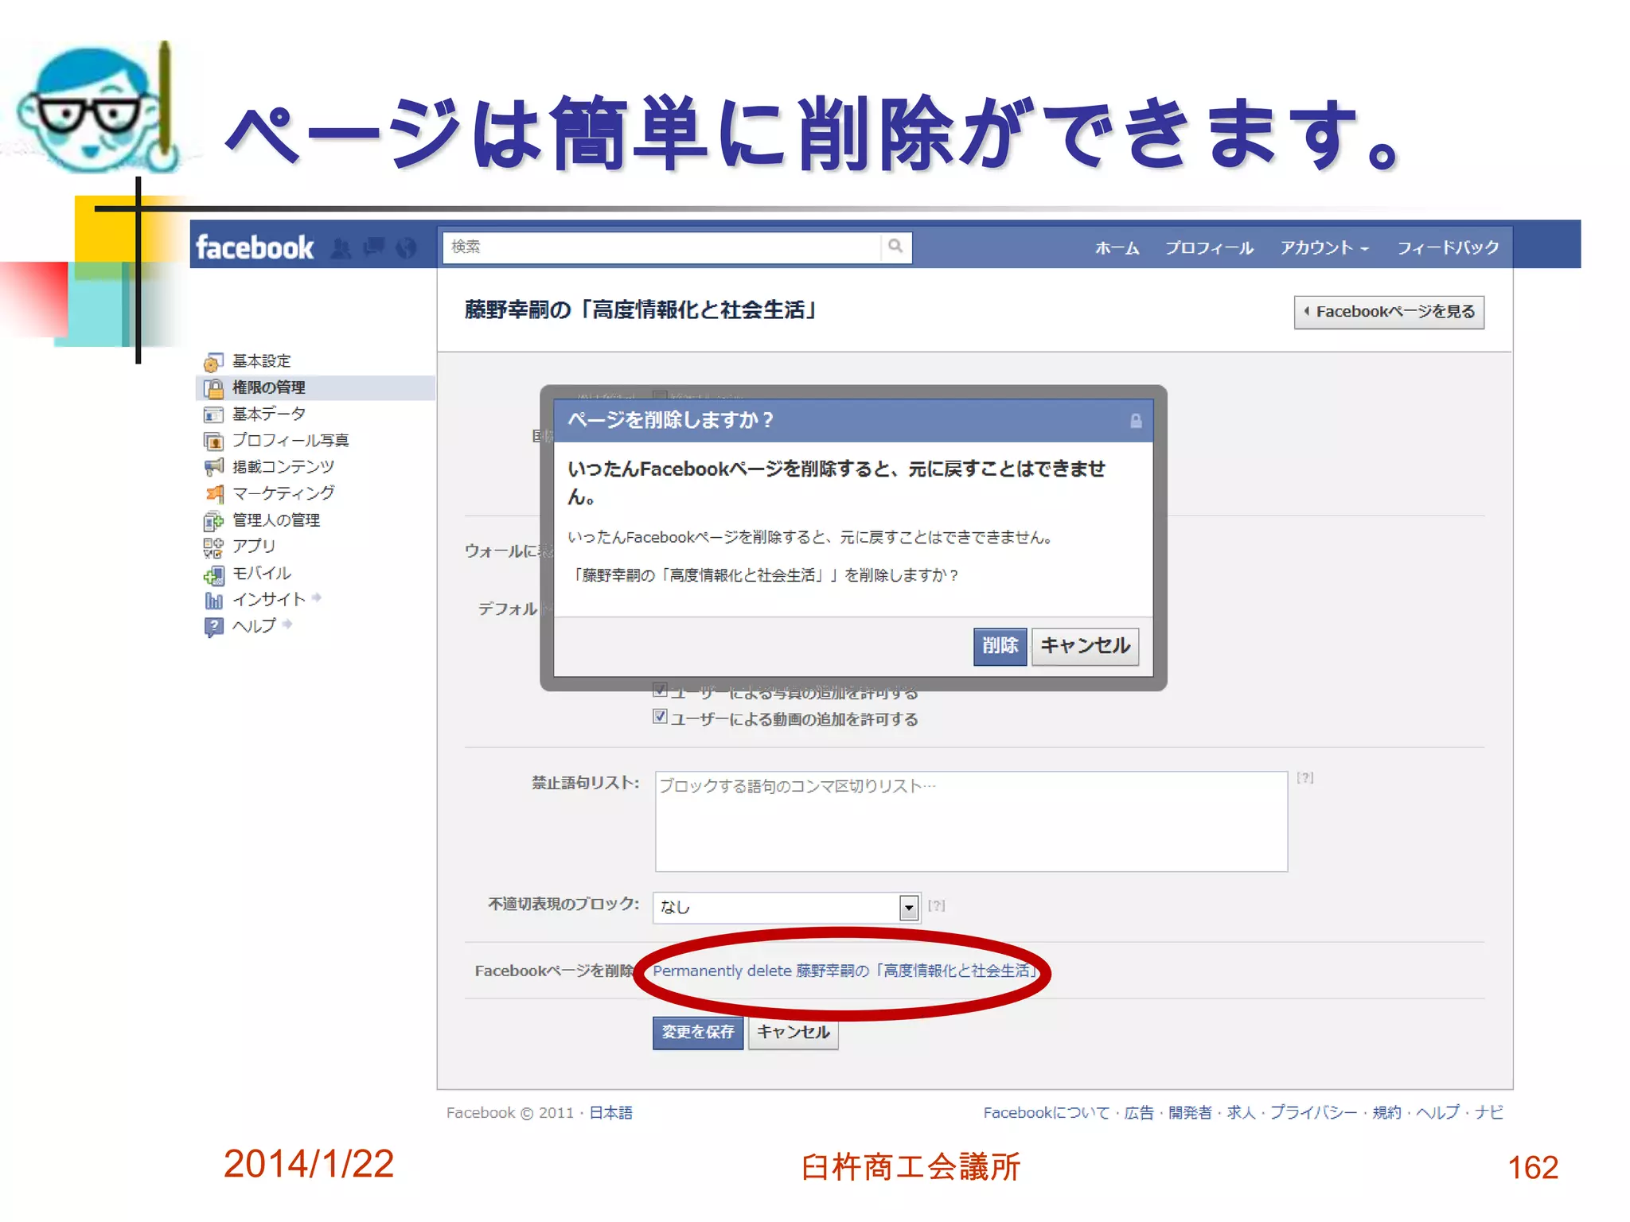This screenshot has height=1222, width=1630.
Task: Go to プロフィール in top bar
Action: [1209, 247]
